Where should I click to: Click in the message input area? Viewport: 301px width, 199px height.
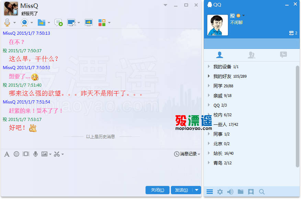[101, 171]
